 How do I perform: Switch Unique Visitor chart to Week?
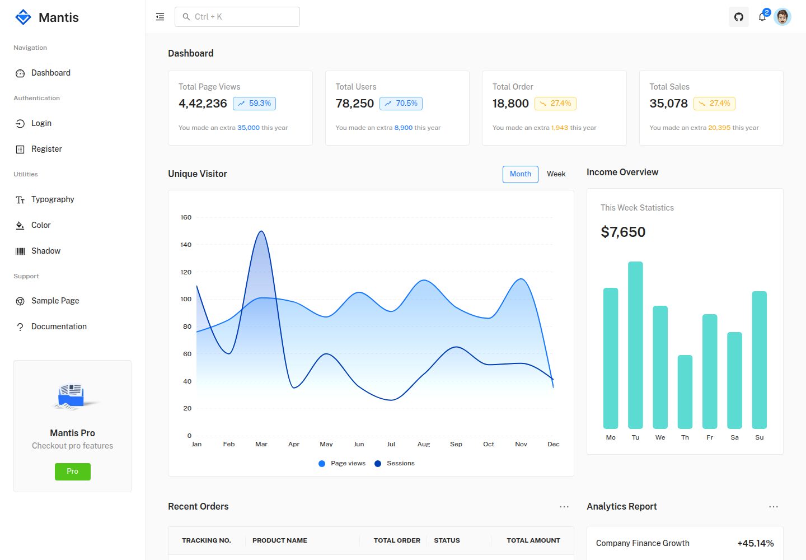[x=556, y=174]
